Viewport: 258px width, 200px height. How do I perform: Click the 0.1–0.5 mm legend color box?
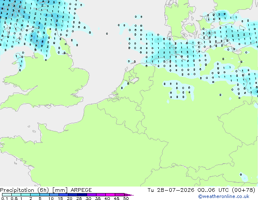(7, 195)
